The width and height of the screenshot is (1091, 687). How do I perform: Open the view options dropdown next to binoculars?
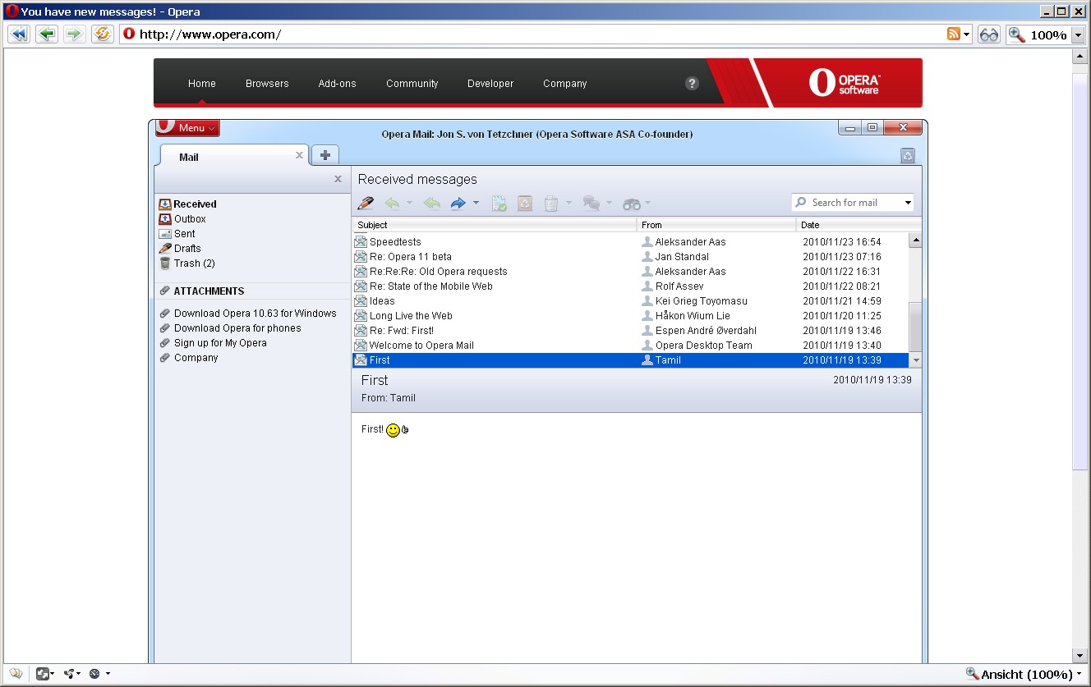[x=648, y=203]
